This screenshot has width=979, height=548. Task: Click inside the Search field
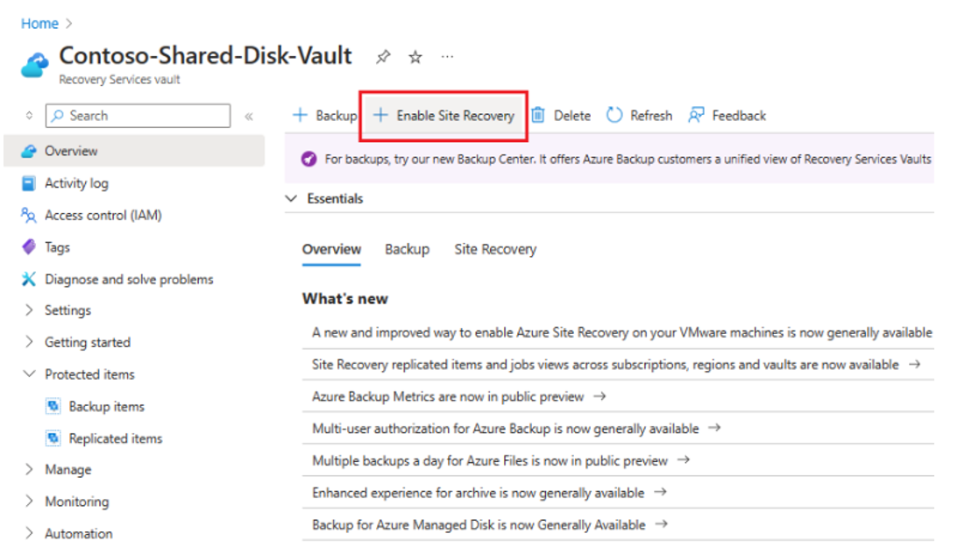click(136, 115)
